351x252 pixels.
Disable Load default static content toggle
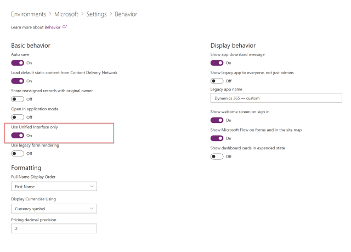[x=18, y=81]
